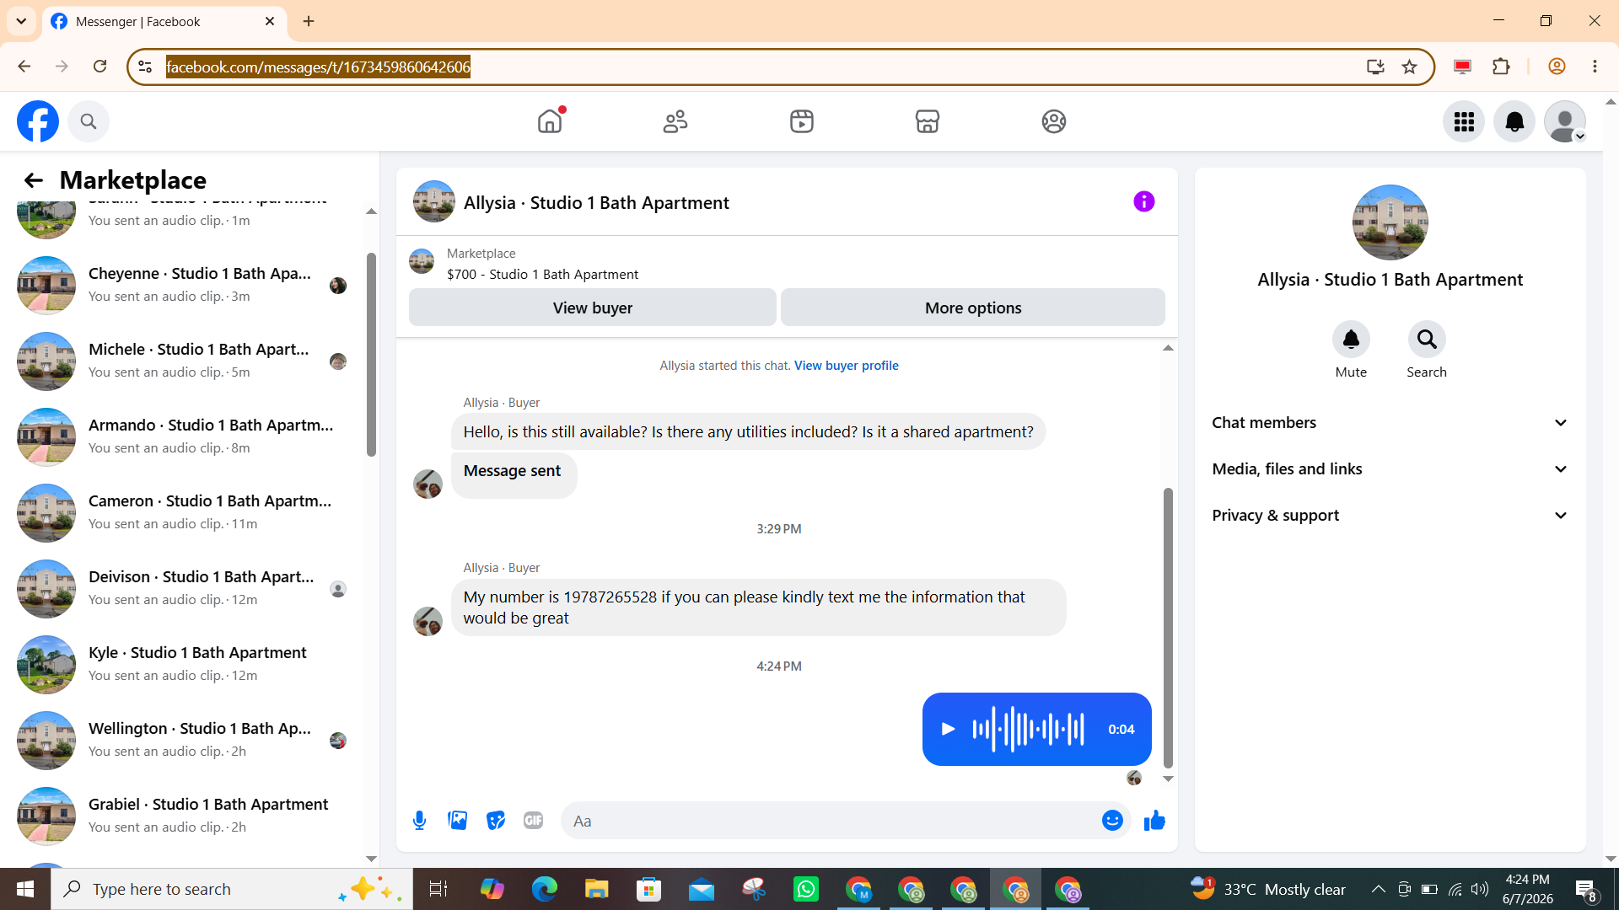Click the Windows taskbar search box
1619x910 pixels.
click(232, 889)
